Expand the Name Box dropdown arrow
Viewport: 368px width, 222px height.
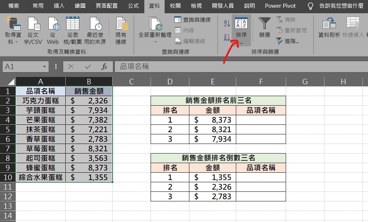point(44,67)
